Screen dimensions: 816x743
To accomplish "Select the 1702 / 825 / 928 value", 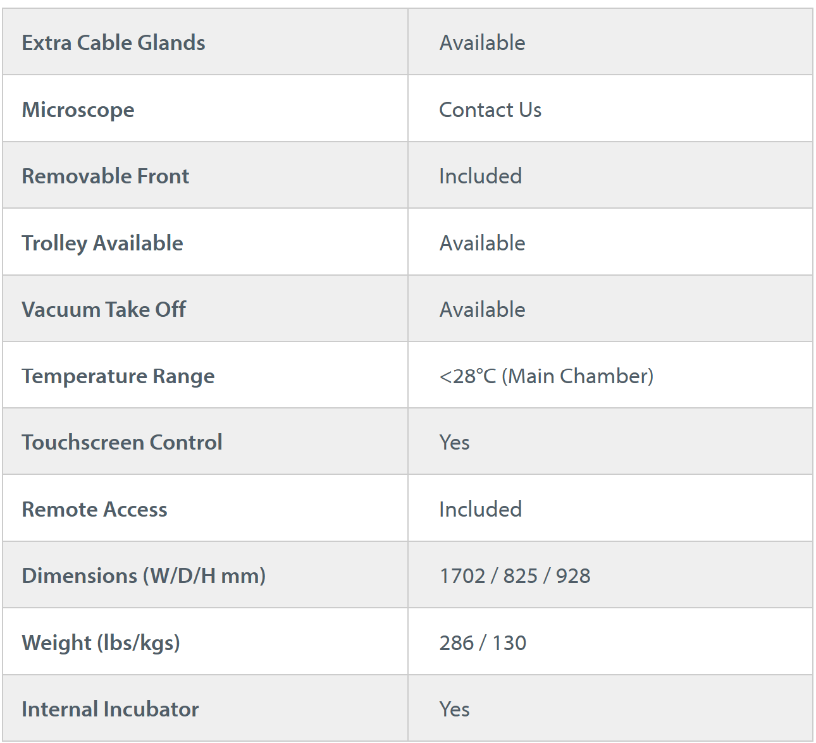I will point(515,576).
